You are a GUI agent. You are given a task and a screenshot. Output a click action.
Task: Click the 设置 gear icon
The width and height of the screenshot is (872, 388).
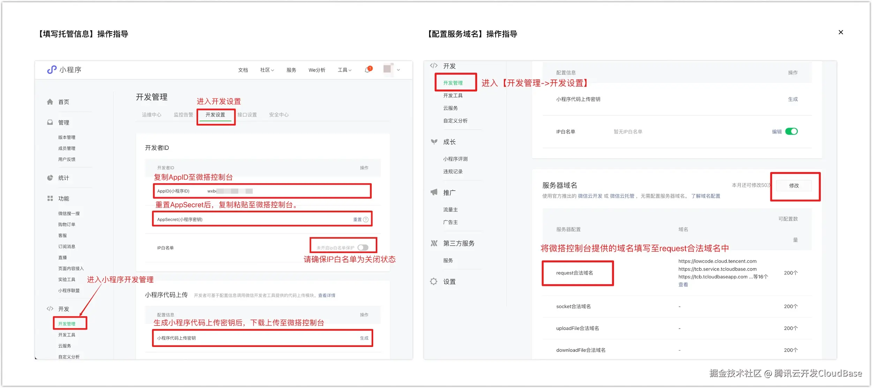[x=434, y=281]
